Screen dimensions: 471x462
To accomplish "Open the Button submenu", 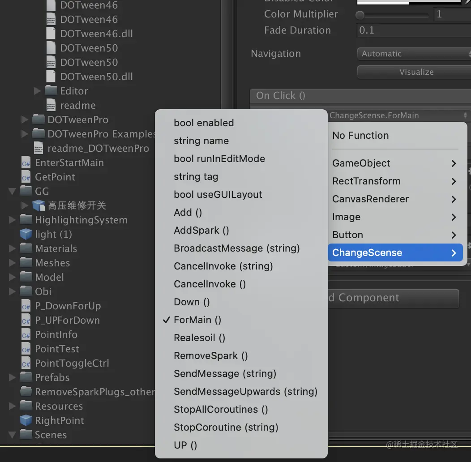I will tap(395, 235).
